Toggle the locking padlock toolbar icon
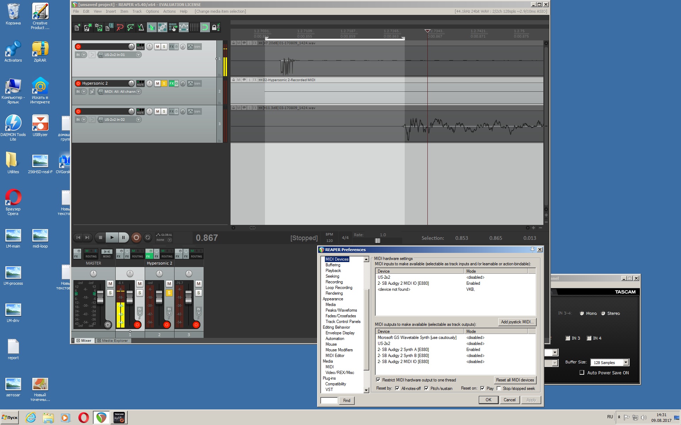 pyautogui.click(x=215, y=27)
